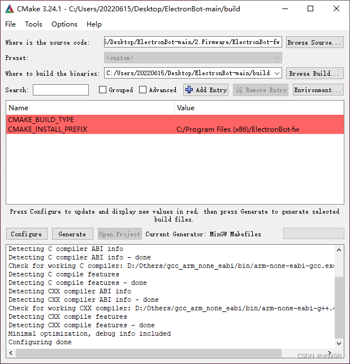The width and height of the screenshot is (350, 364).
Task: Close the CMake window
Action: [x=336, y=9]
